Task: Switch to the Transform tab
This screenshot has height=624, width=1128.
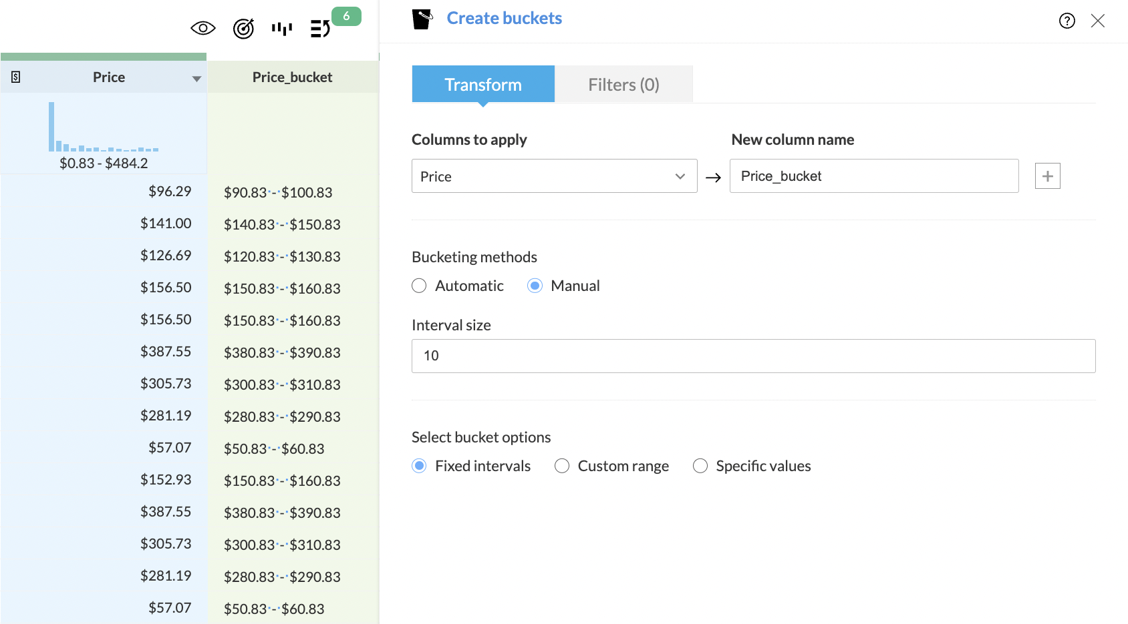Action: [483, 85]
